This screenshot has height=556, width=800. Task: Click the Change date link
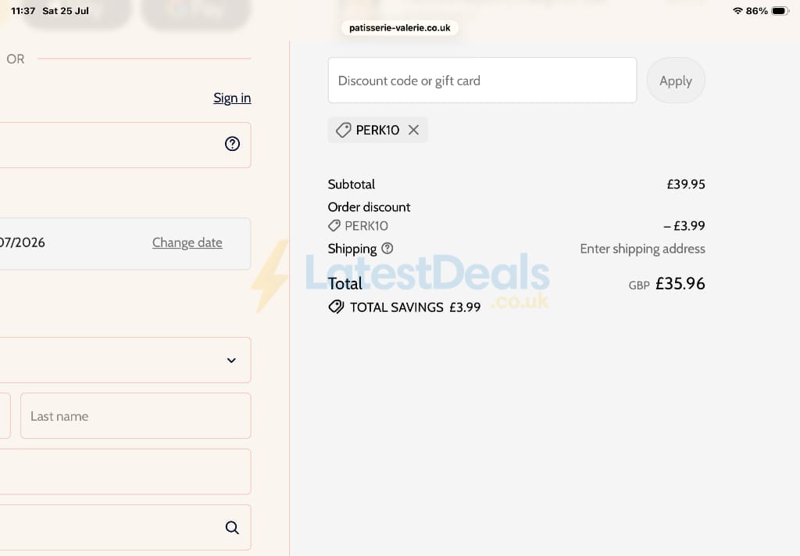(187, 242)
